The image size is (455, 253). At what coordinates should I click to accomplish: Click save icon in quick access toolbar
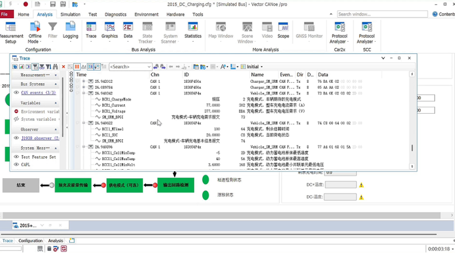coord(53,4)
